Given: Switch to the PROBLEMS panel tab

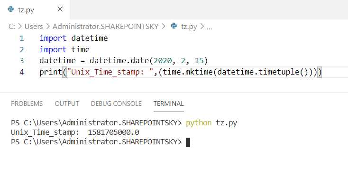Looking at the screenshot, I should (27, 104).
